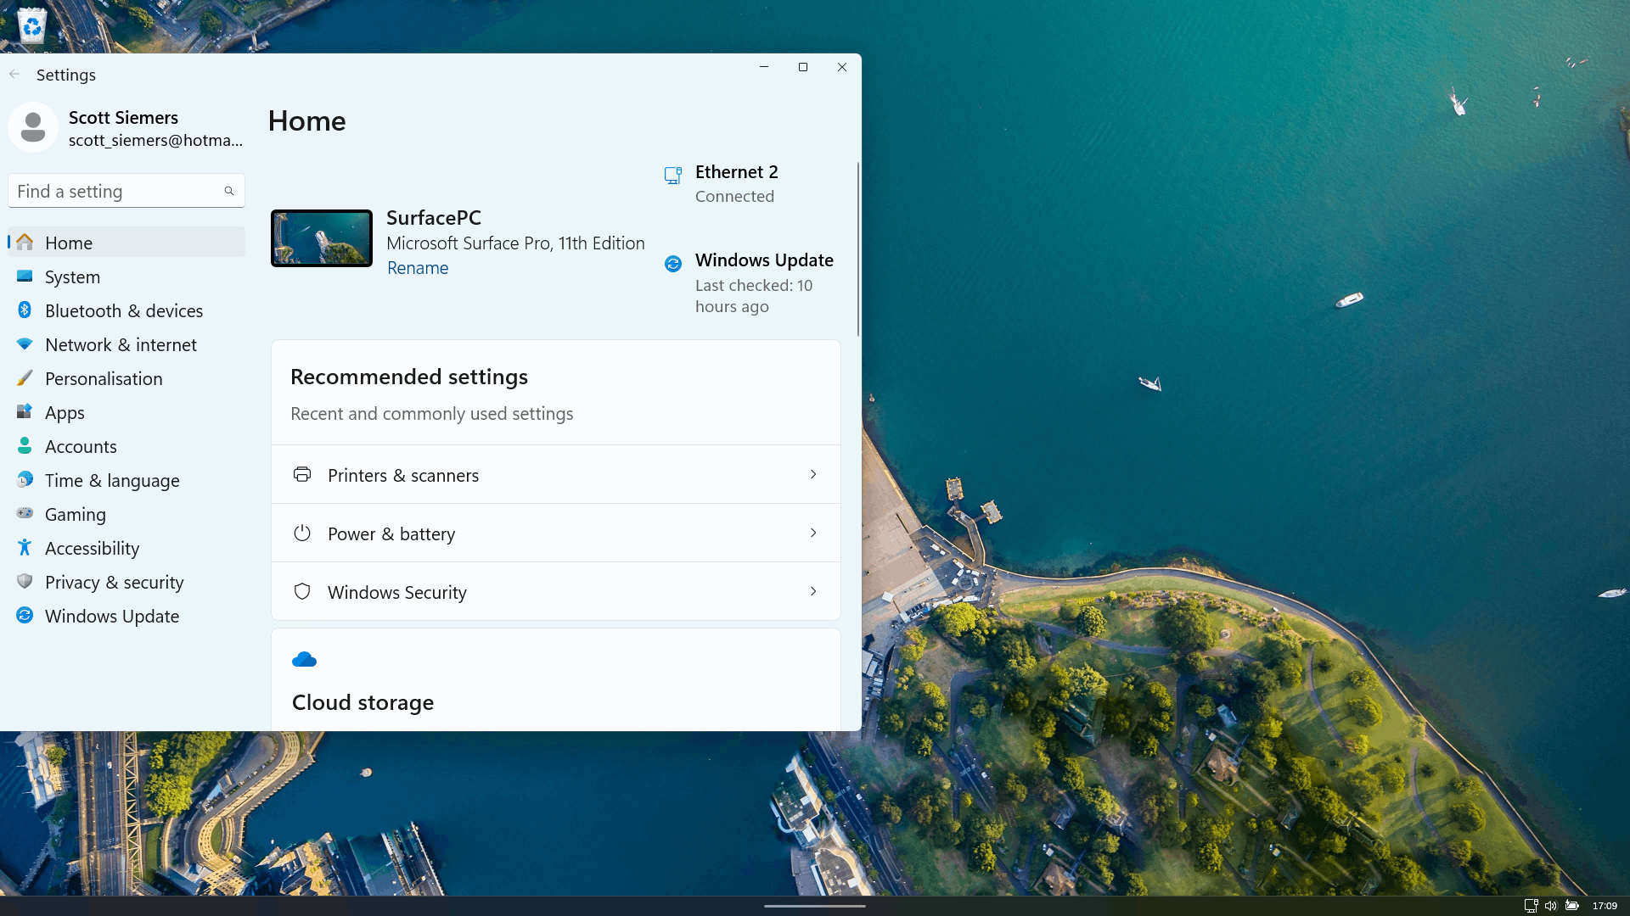The image size is (1630, 916).
Task: Expand Printers & scanners chevron
Action: pyautogui.click(x=813, y=474)
